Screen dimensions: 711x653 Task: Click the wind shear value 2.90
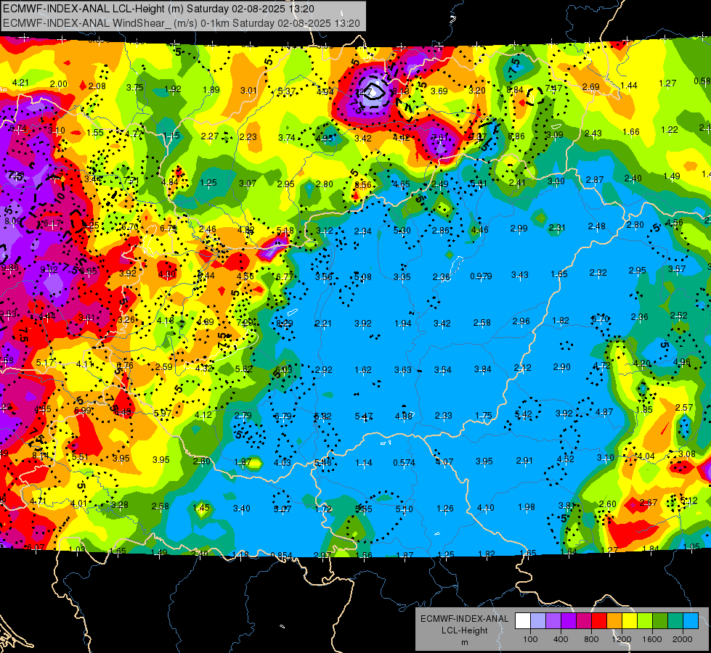point(562,366)
